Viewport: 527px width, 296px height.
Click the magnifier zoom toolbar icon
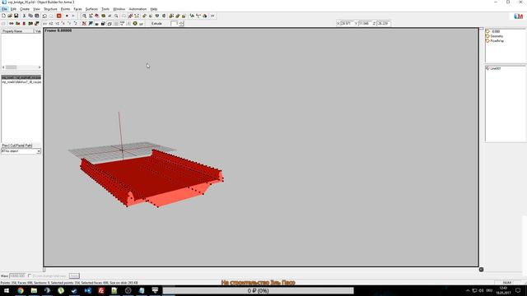(x=84, y=16)
